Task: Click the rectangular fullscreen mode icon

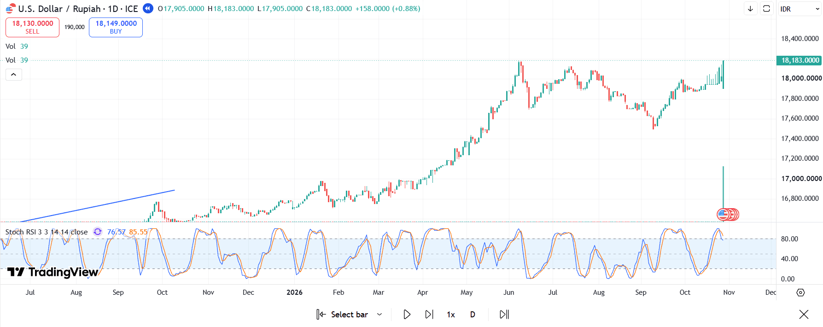Action: tap(767, 9)
